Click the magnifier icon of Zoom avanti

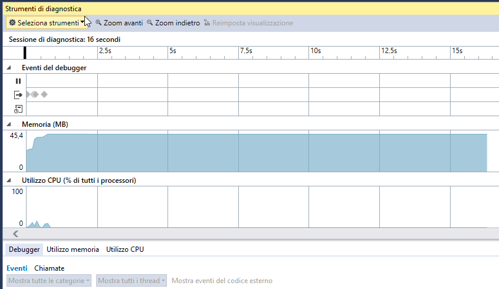tap(99, 22)
